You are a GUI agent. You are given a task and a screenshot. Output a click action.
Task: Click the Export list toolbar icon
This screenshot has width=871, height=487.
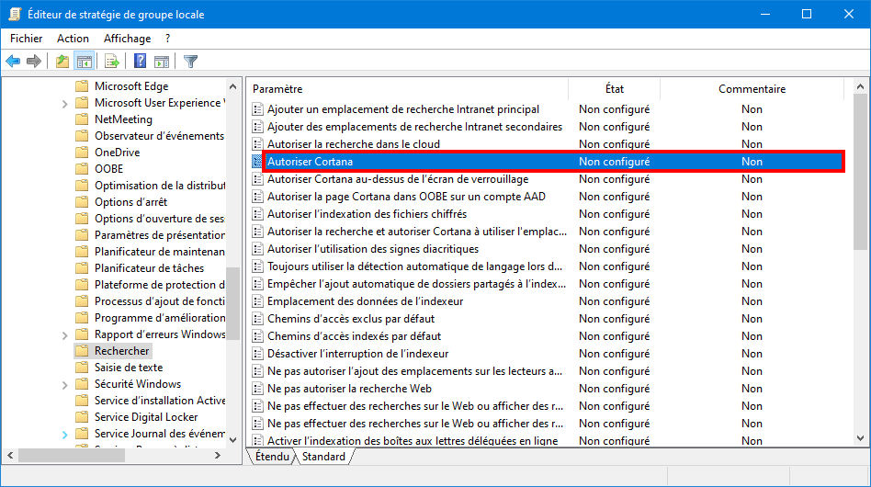pos(112,61)
